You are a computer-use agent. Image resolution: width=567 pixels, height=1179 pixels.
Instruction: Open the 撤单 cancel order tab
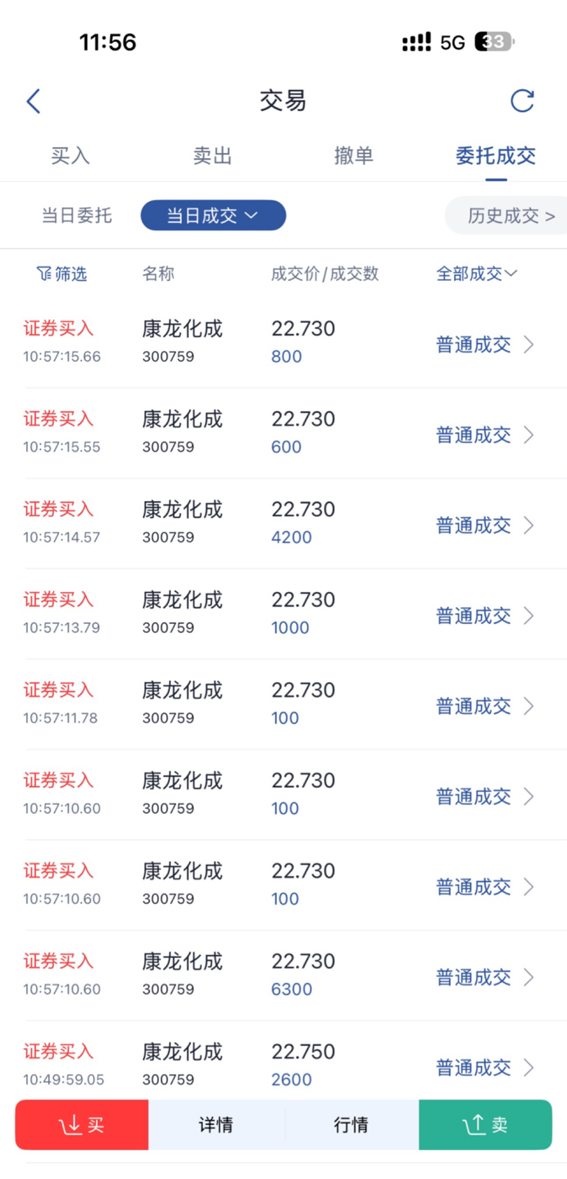(354, 156)
